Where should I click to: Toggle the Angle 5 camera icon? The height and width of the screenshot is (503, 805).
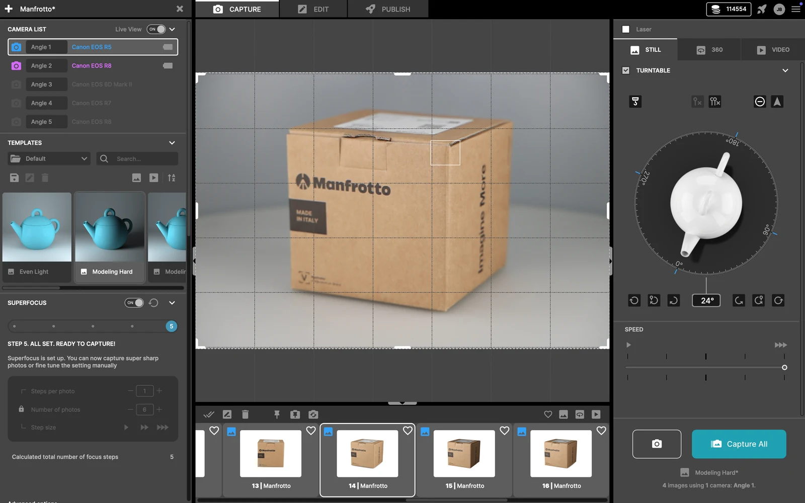click(x=16, y=121)
